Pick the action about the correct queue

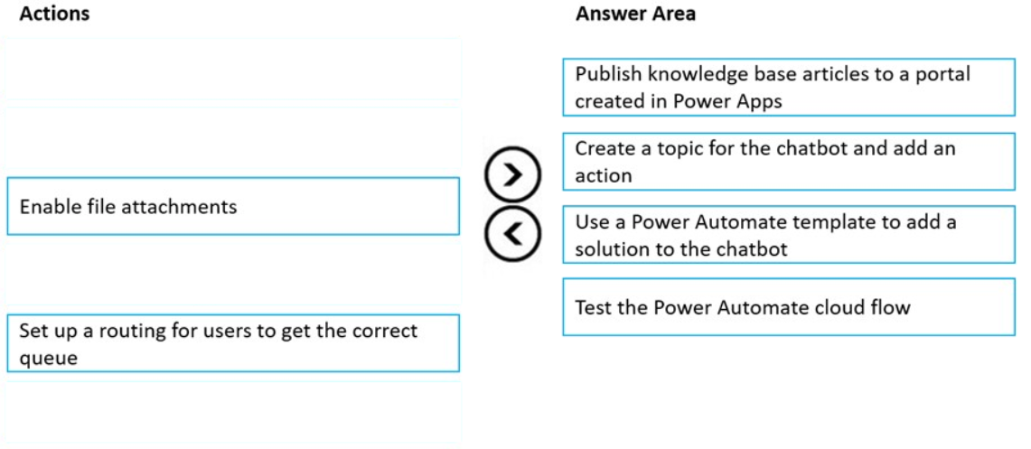[233, 343]
